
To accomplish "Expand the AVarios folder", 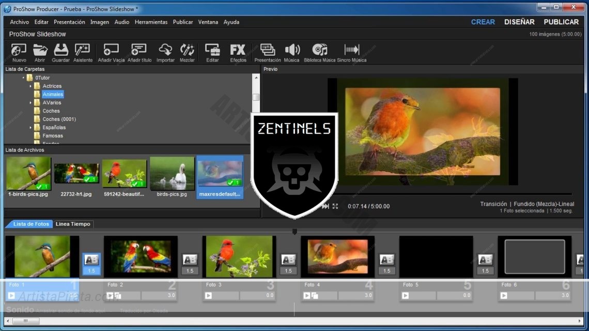I will point(30,102).
